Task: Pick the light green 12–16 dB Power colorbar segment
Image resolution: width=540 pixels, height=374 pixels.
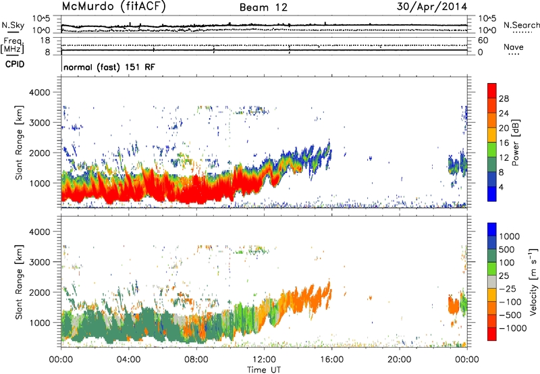Action: click(x=492, y=149)
